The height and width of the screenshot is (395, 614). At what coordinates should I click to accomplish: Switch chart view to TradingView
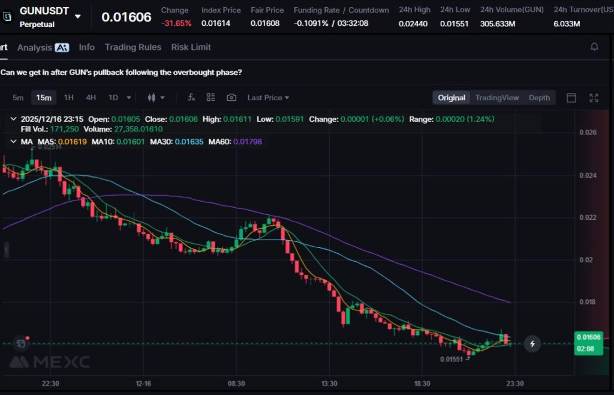(496, 98)
